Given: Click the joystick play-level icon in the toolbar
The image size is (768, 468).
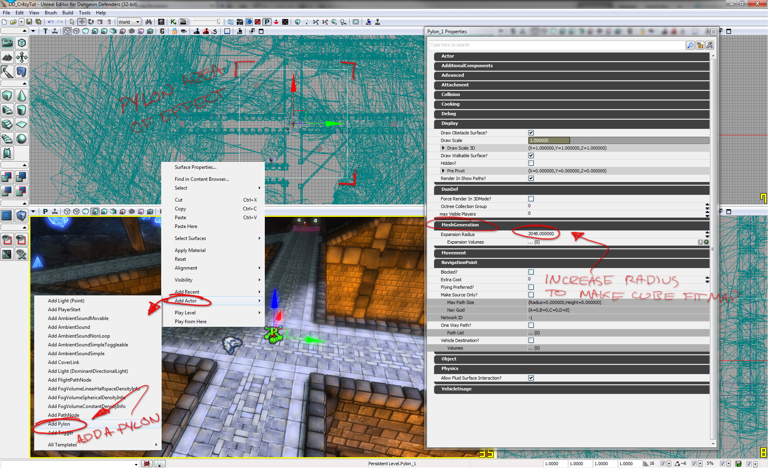Looking at the screenshot, I should click(x=377, y=22).
